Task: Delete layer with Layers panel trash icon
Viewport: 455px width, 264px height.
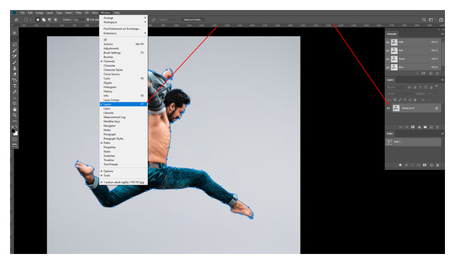Action: tap(438, 127)
